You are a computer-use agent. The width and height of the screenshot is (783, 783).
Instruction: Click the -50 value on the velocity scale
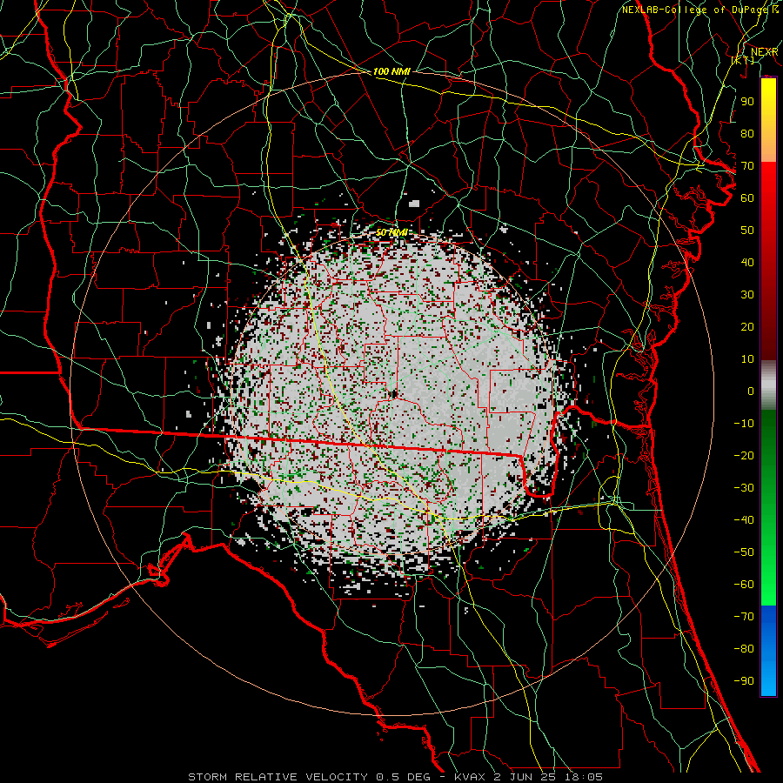click(x=744, y=552)
